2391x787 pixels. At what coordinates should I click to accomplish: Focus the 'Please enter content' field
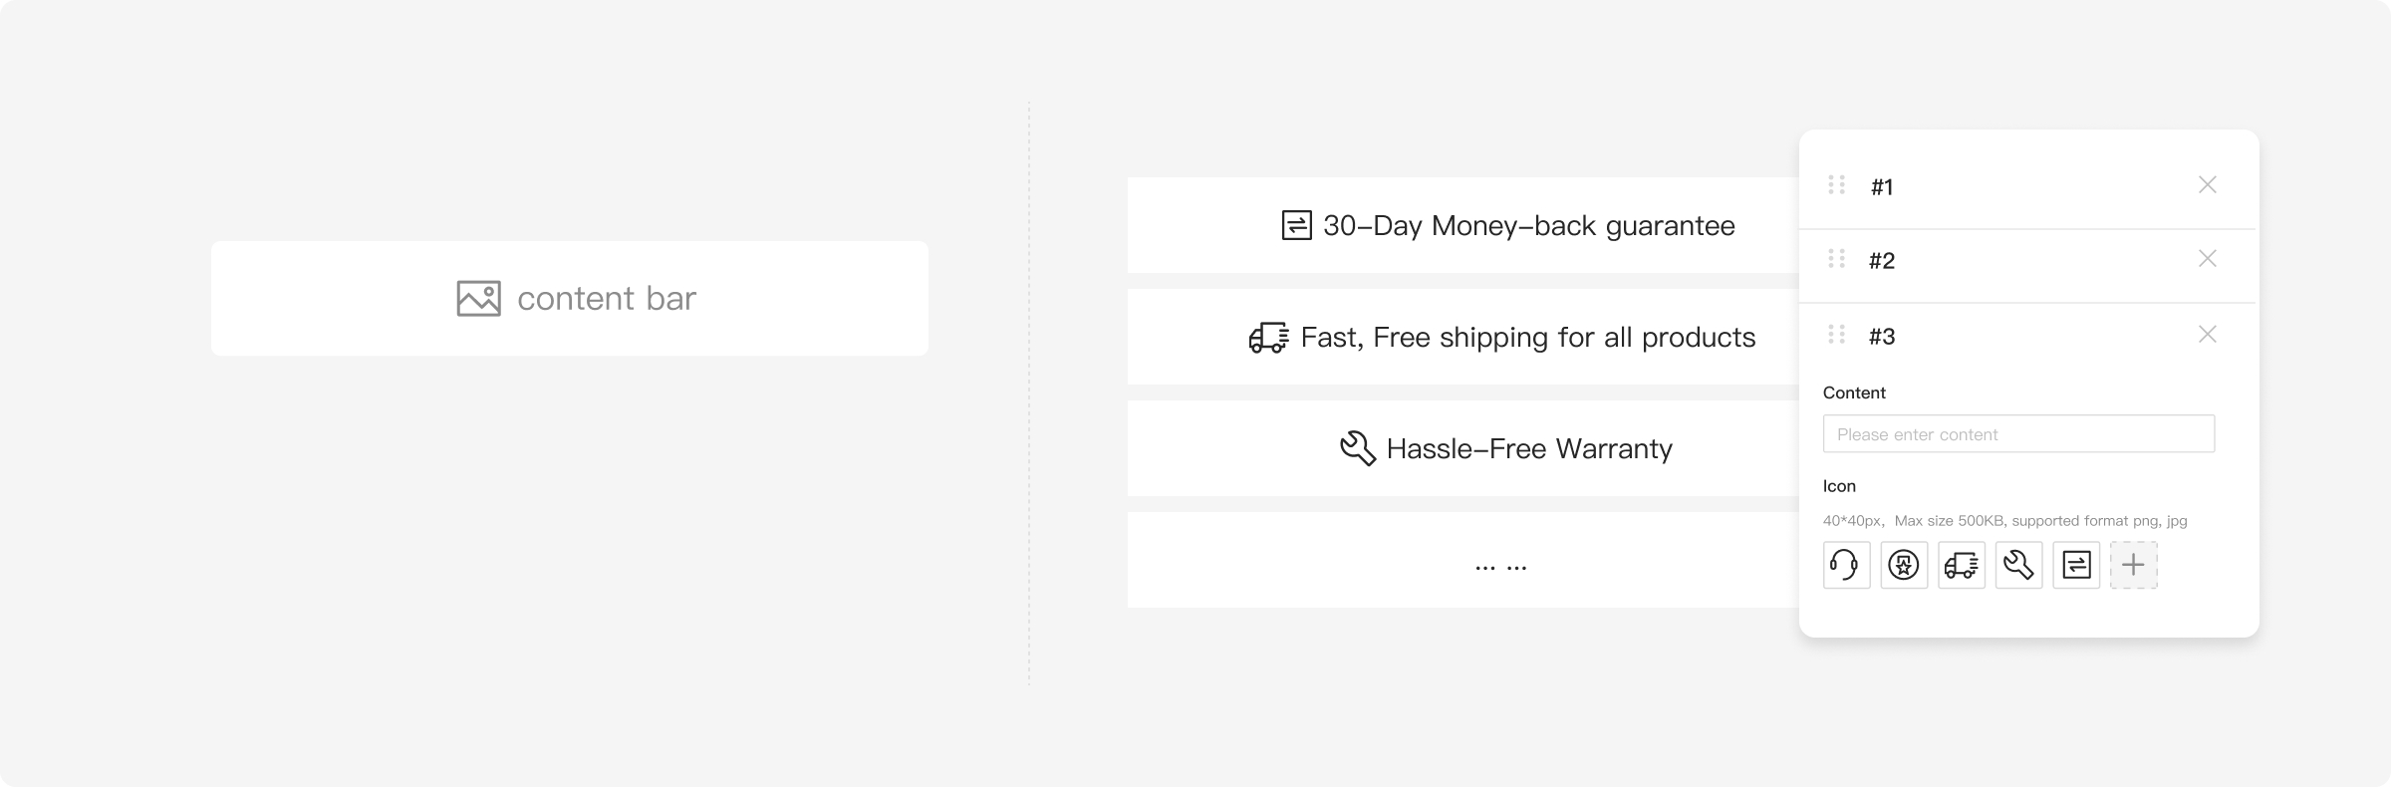coord(2018,434)
